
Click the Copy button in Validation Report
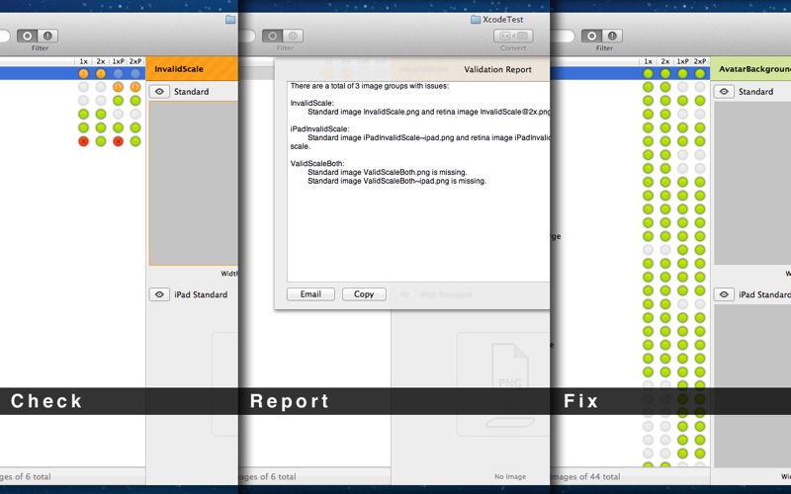coord(364,294)
